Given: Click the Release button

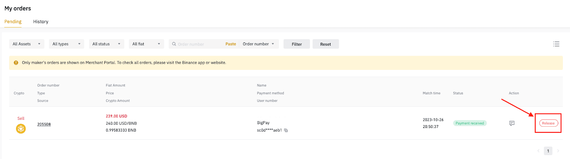Looking at the screenshot, I should tap(548, 123).
